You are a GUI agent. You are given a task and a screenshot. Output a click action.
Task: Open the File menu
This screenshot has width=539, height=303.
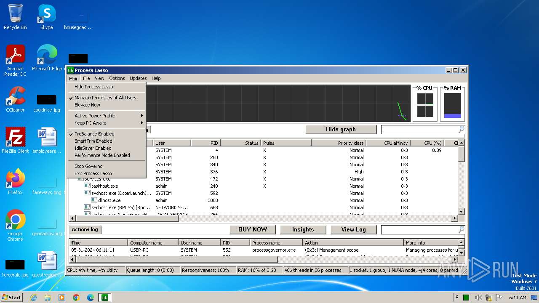[86, 78]
